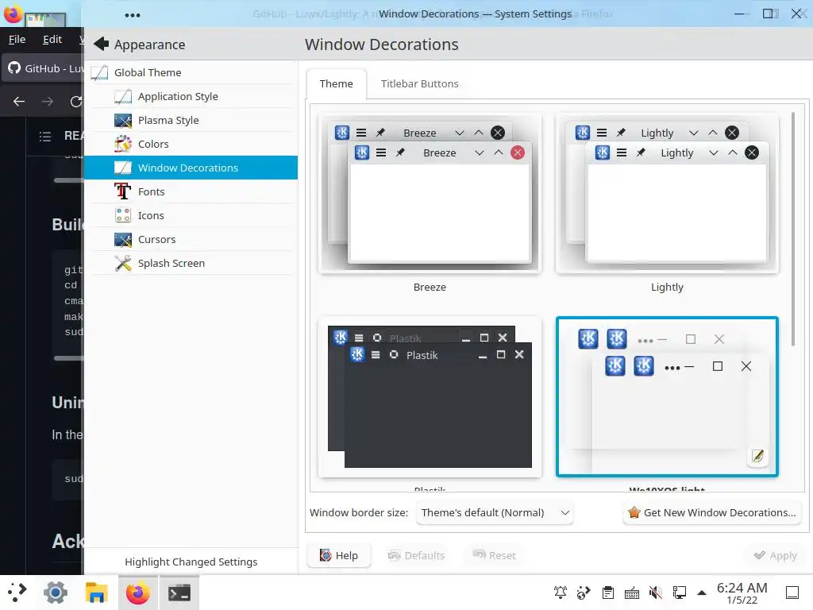The image size is (813, 610).
Task: Click Firefox back navigation arrow
Action: [x=19, y=102]
